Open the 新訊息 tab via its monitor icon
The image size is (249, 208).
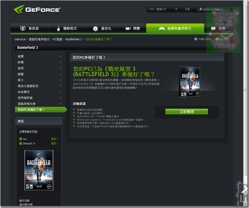click(x=23, y=29)
